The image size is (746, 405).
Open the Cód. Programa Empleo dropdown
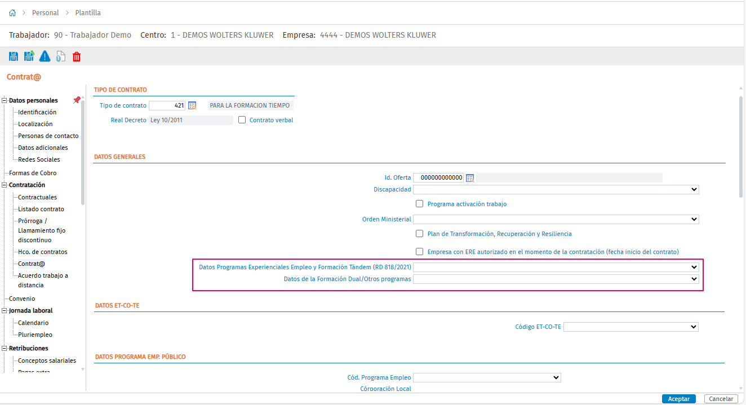click(487, 377)
